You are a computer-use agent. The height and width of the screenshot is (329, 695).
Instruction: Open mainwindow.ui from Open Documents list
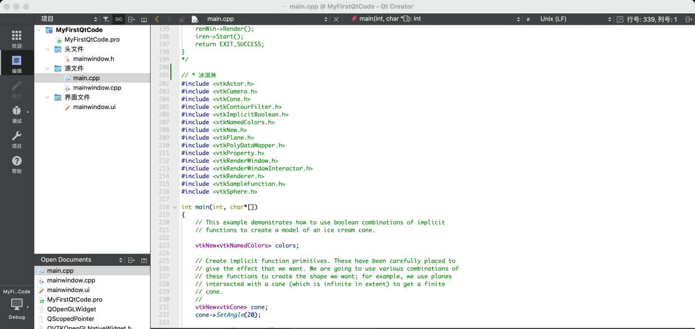(x=68, y=290)
